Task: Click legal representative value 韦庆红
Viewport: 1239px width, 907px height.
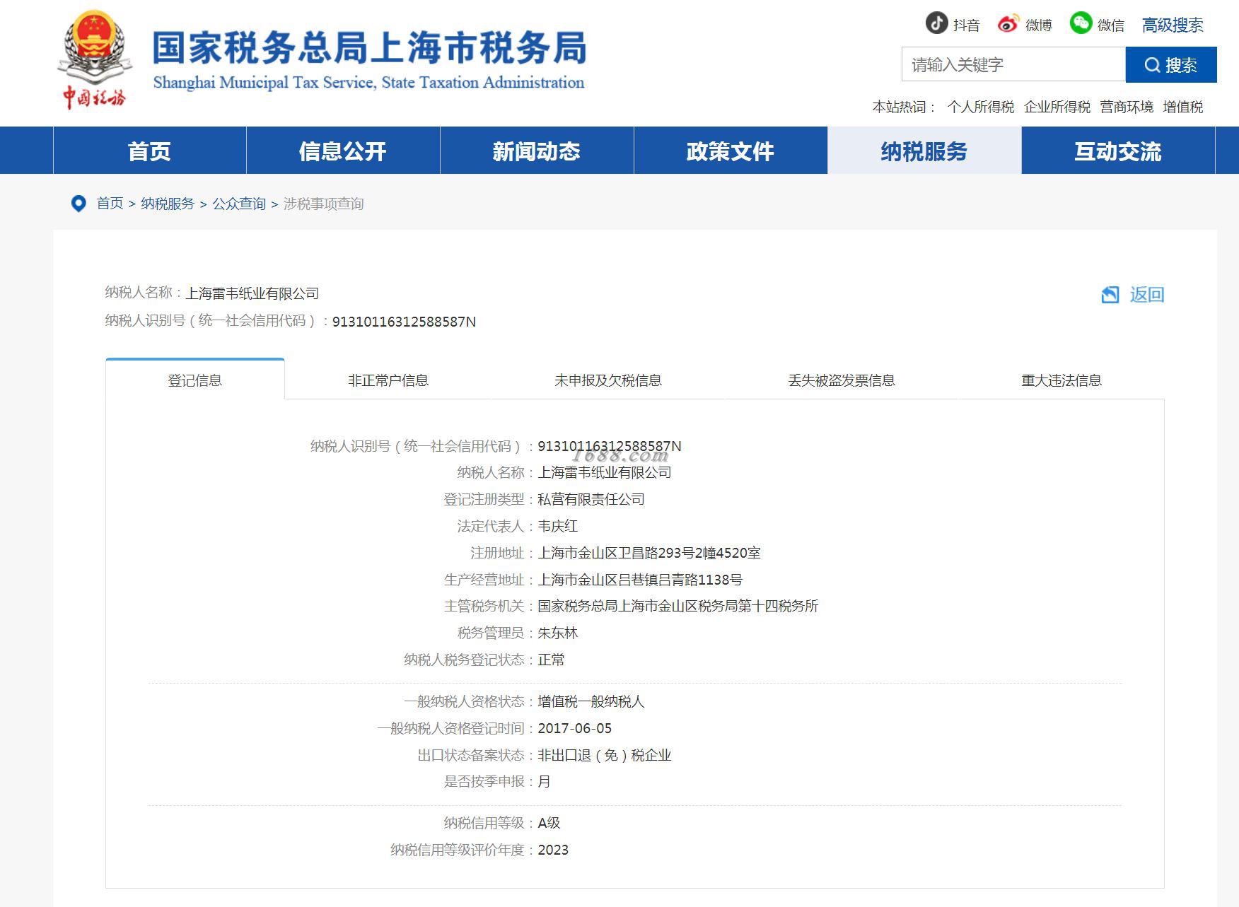Action: [x=558, y=526]
